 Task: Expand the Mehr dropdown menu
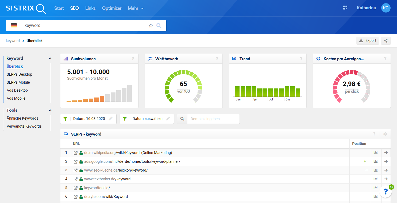136,8
